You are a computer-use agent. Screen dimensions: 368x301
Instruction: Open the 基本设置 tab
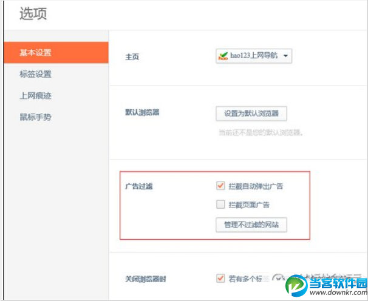pyautogui.click(x=56, y=53)
